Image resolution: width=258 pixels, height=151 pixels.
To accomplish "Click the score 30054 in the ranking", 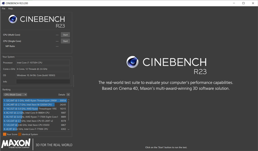I will coord(63,100).
